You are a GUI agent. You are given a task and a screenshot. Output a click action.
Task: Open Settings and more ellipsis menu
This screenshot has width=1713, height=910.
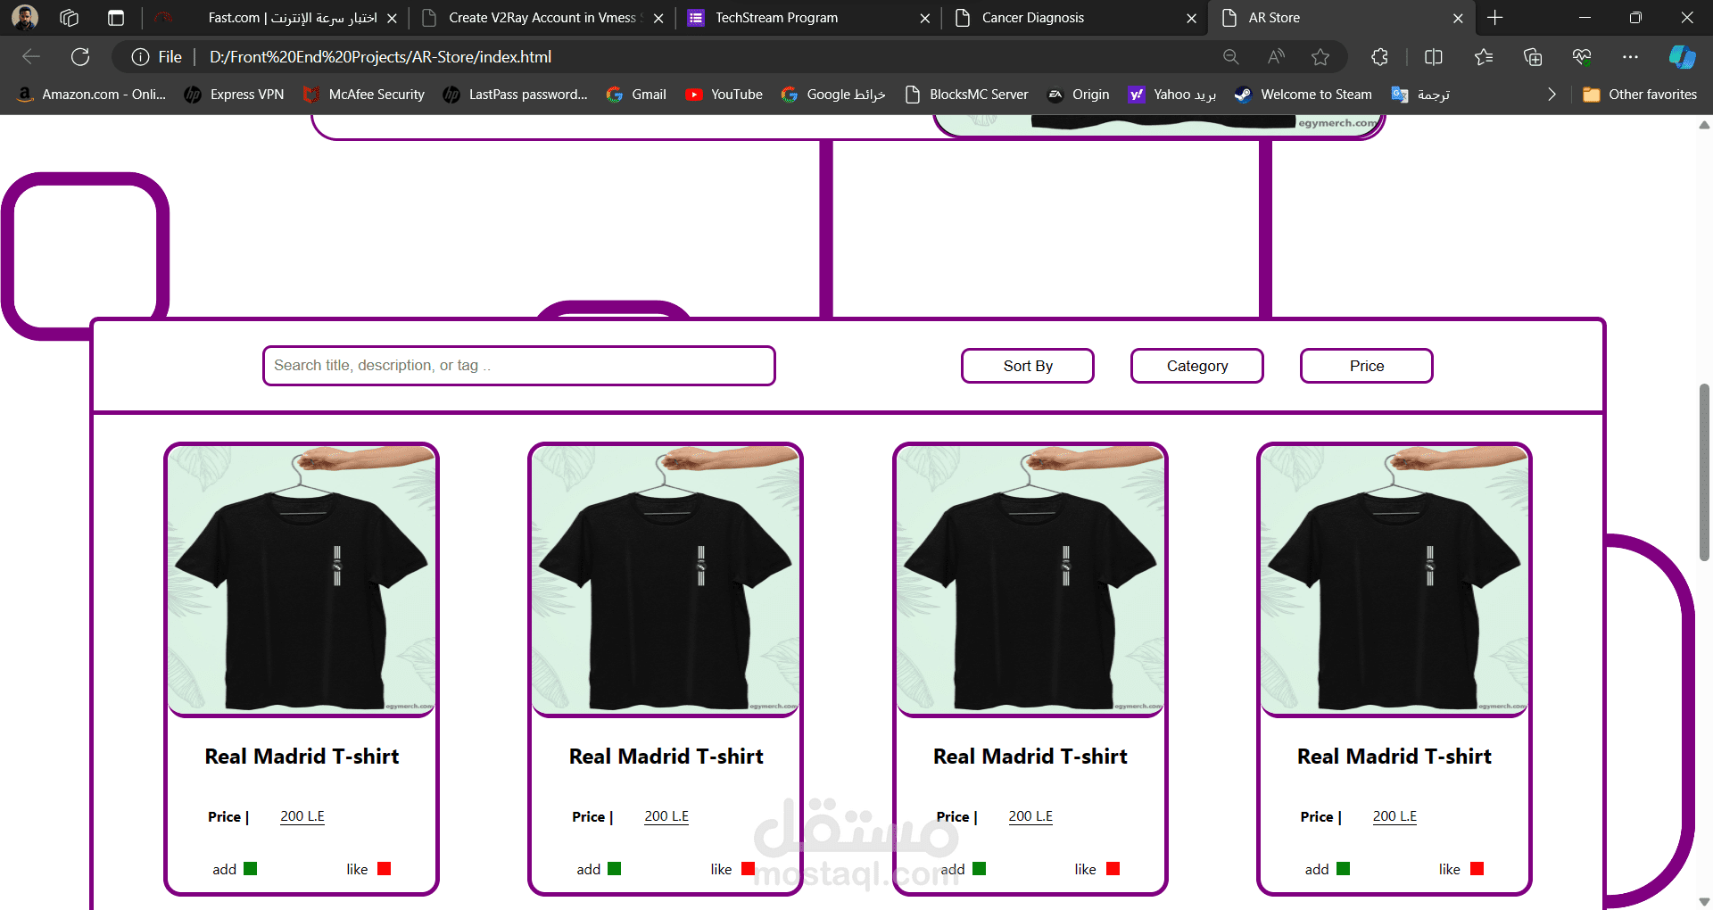coord(1630,57)
